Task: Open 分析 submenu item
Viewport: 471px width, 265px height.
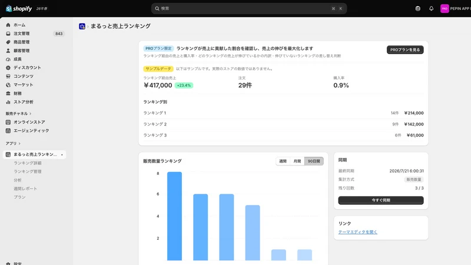Action: point(18,180)
